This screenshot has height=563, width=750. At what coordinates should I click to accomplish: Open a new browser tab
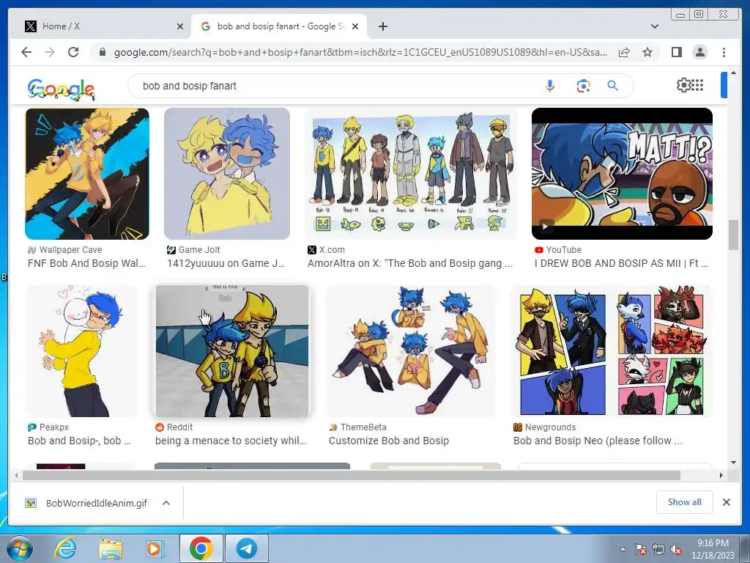382,26
